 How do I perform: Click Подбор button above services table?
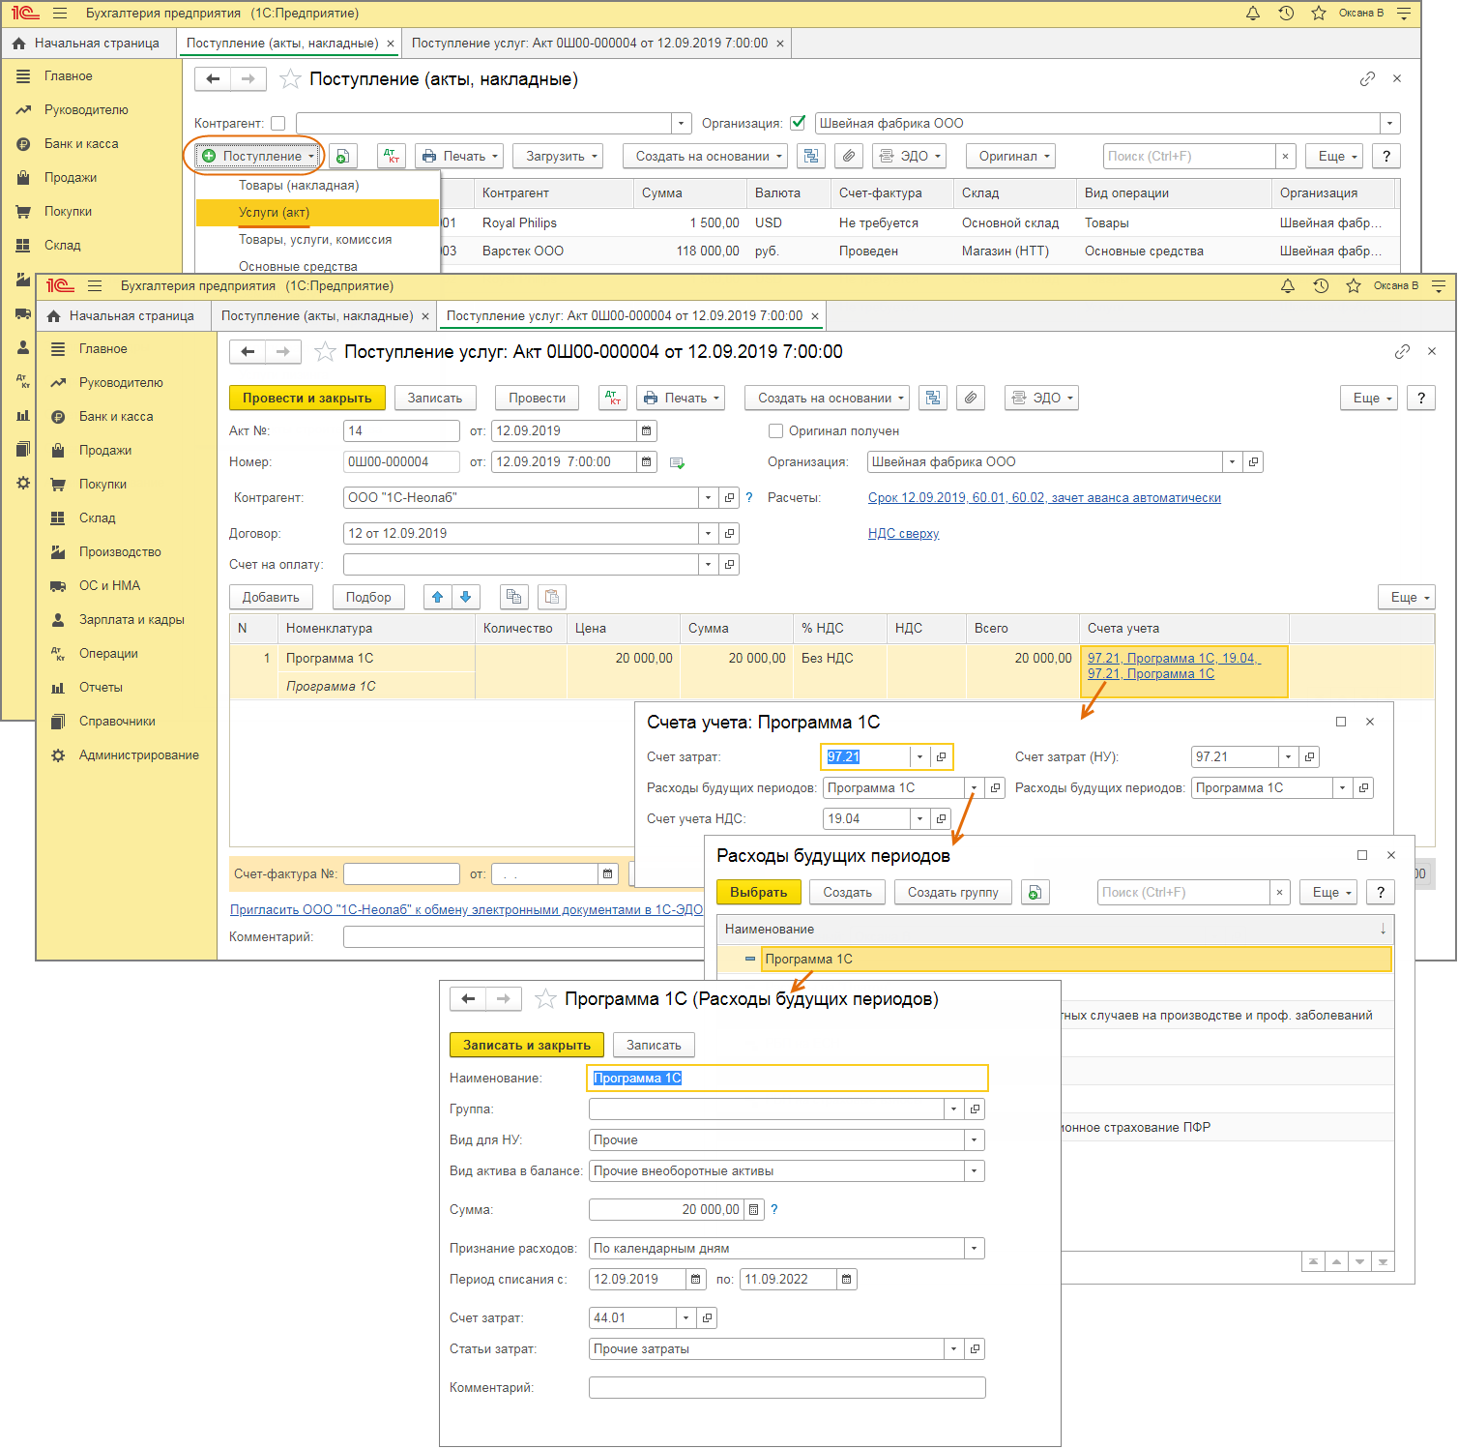(x=368, y=597)
